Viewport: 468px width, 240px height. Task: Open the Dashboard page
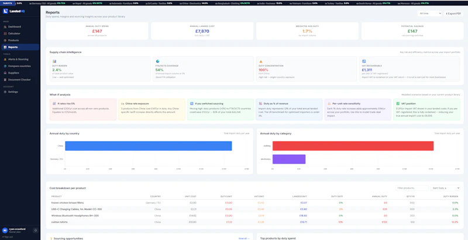click(20, 27)
